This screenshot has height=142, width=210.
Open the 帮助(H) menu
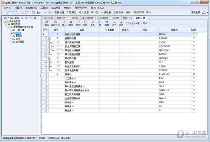click(68, 8)
